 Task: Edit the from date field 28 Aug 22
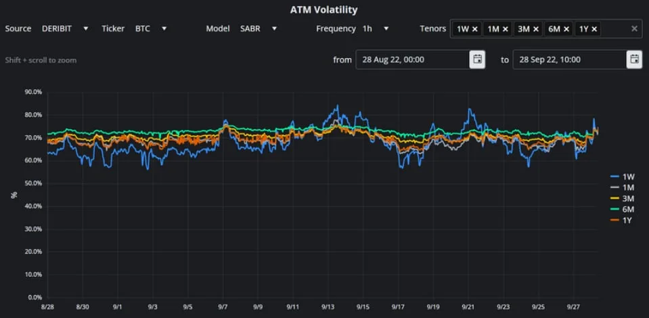tap(413, 60)
